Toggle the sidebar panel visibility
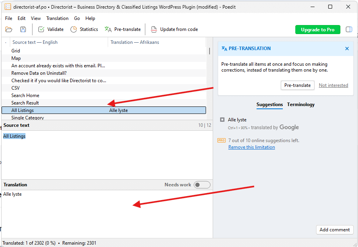The width and height of the screenshot is (358, 247). point(349,29)
